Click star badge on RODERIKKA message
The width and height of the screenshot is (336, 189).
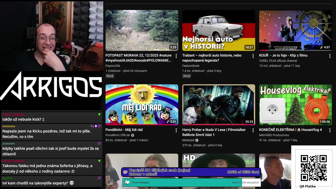click(x=96, y=126)
